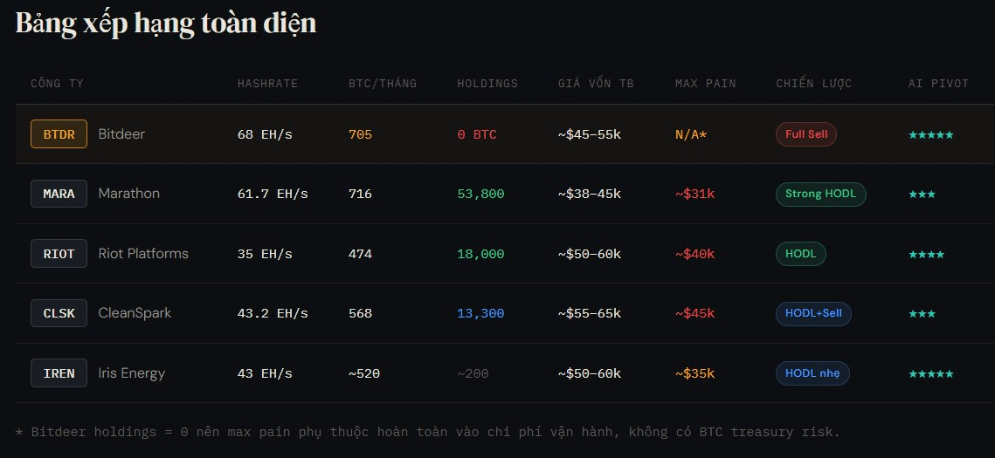Click the AI PIVOT column header
The image size is (995, 458).
pyautogui.click(x=938, y=84)
